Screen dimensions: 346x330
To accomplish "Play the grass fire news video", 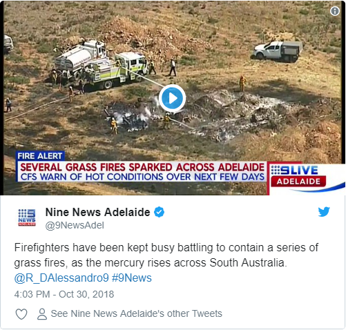I will click(x=172, y=98).
